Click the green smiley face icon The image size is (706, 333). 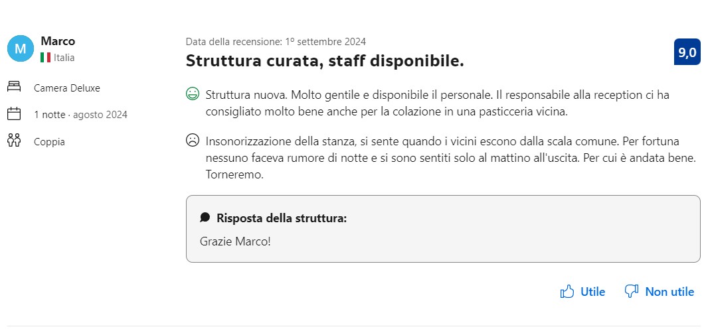coord(193,94)
